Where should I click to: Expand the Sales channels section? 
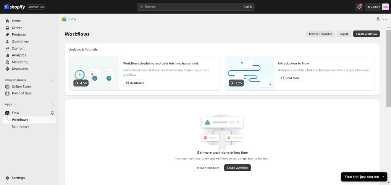(x=53, y=80)
